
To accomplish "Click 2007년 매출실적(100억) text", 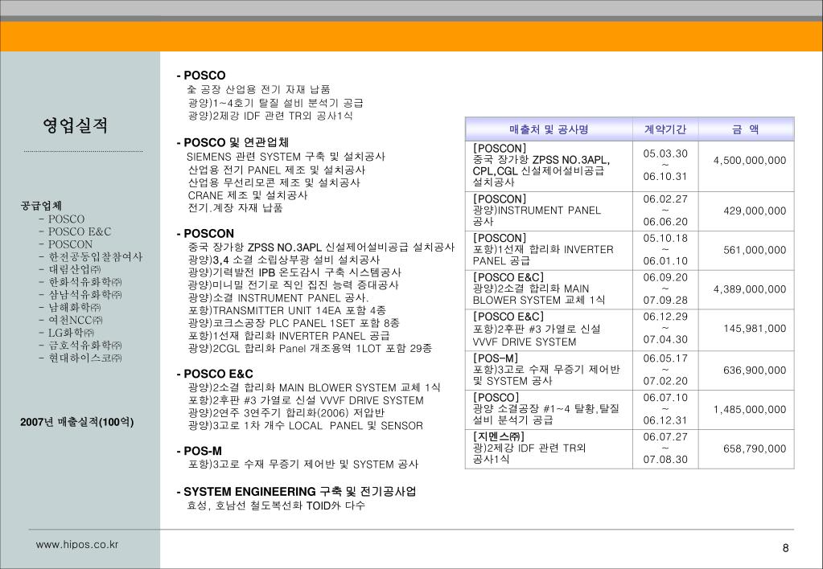I will (x=77, y=422).
